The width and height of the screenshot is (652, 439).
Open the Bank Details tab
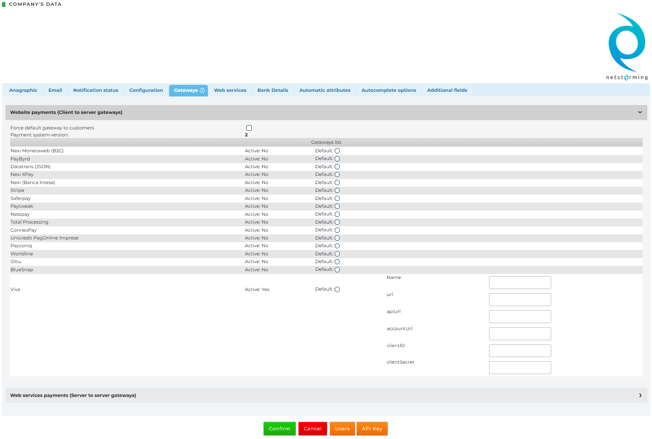(x=273, y=91)
